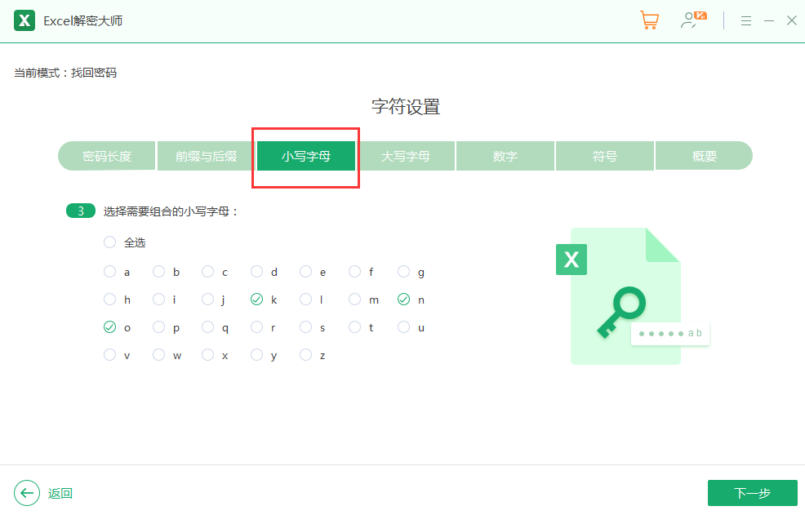
Task: Click the 字符设置 heading text
Action: click(406, 107)
